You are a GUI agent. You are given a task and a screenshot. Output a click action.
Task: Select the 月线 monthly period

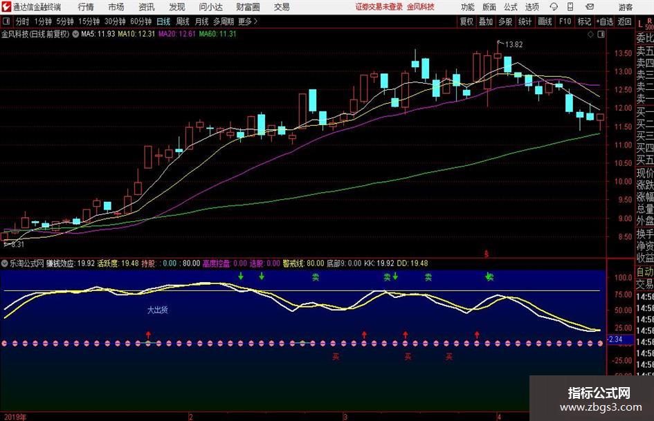point(202,21)
